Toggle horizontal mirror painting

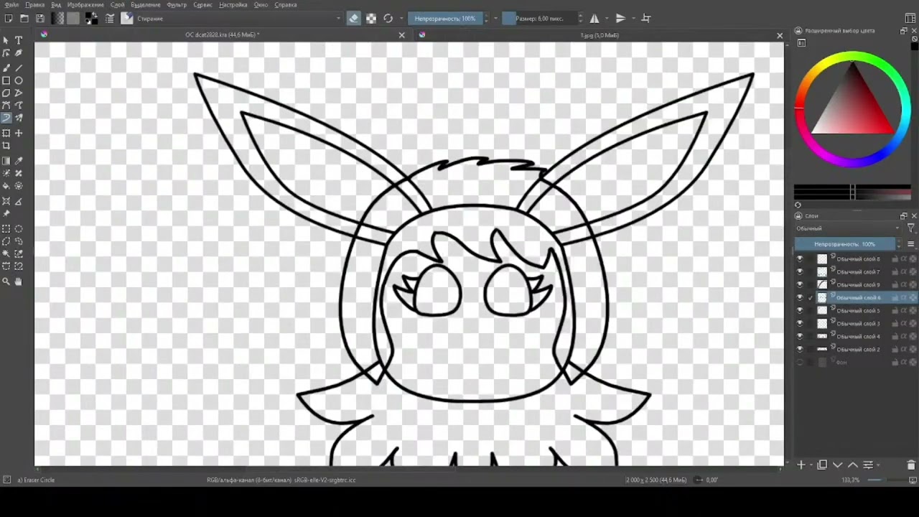point(594,19)
